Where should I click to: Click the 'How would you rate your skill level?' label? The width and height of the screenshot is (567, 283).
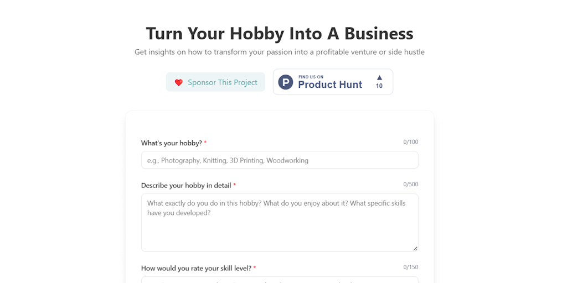(196, 268)
